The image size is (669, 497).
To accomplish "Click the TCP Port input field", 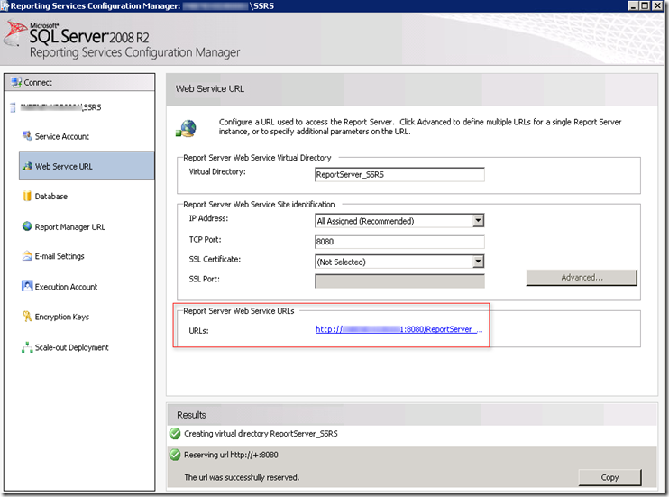I will [x=399, y=242].
